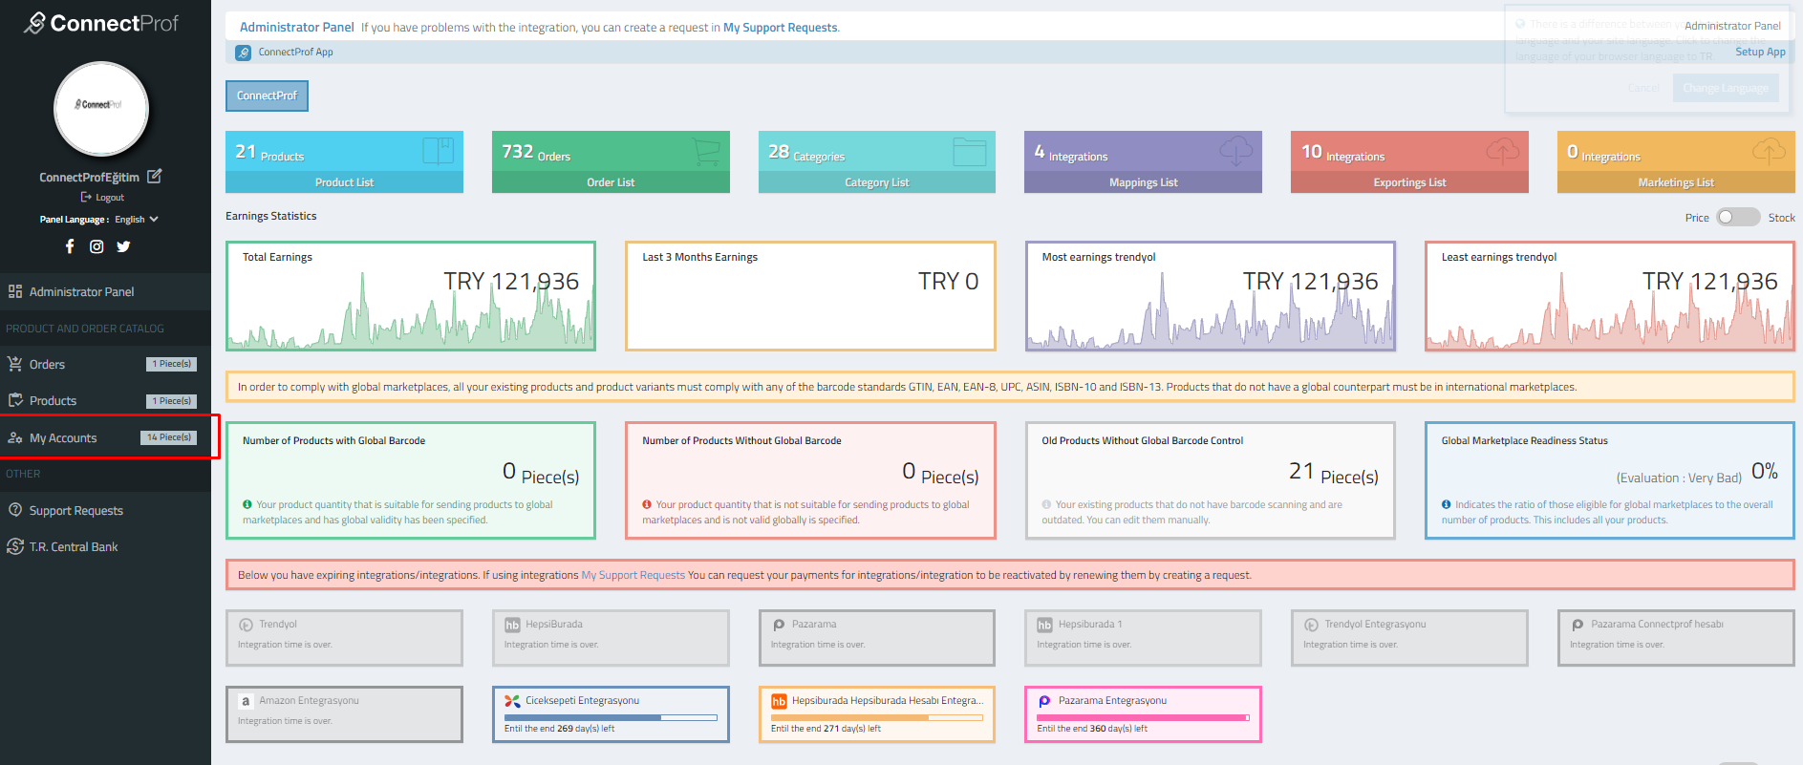Click the Logout link

[x=103, y=198]
